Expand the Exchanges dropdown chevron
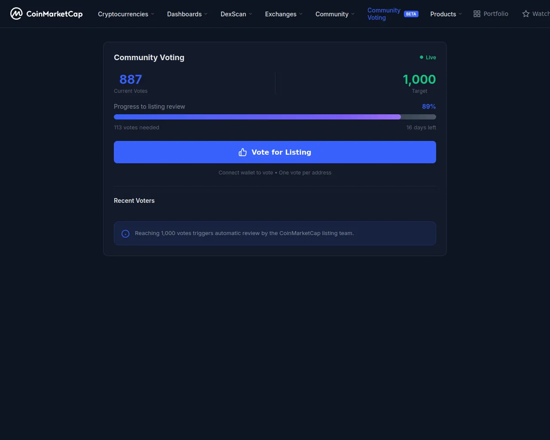 (301, 14)
